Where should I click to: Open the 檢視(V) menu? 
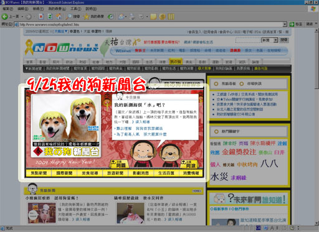[38, 9]
